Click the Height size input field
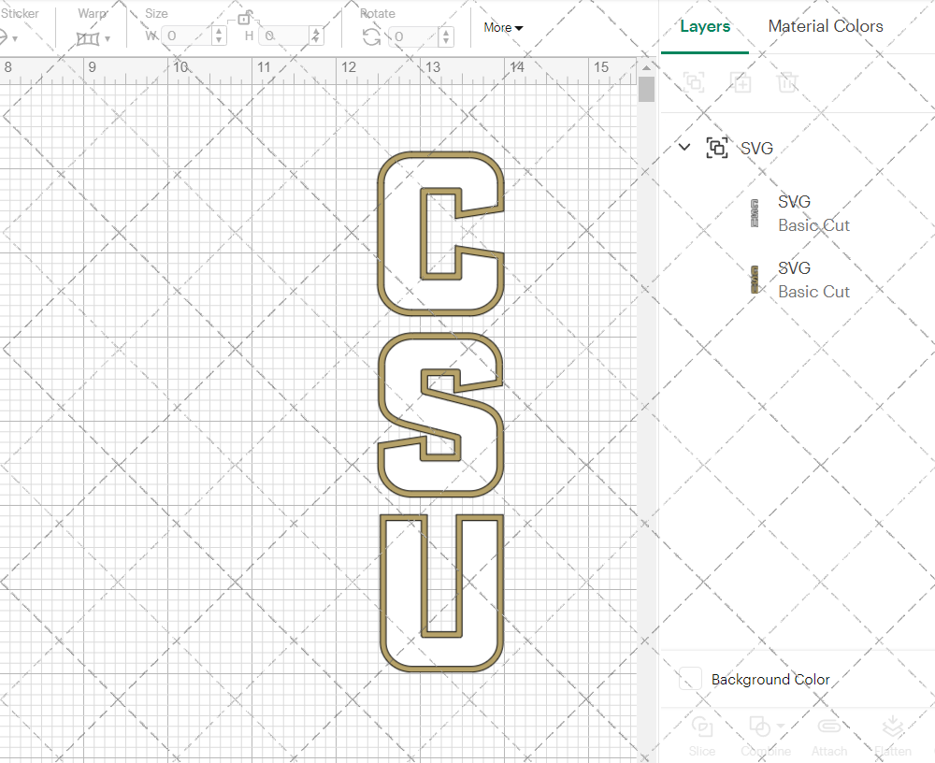The height and width of the screenshot is (763, 935). [285, 36]
